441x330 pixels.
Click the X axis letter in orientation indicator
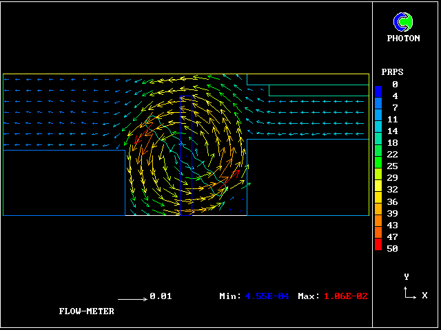pos(424,296)
